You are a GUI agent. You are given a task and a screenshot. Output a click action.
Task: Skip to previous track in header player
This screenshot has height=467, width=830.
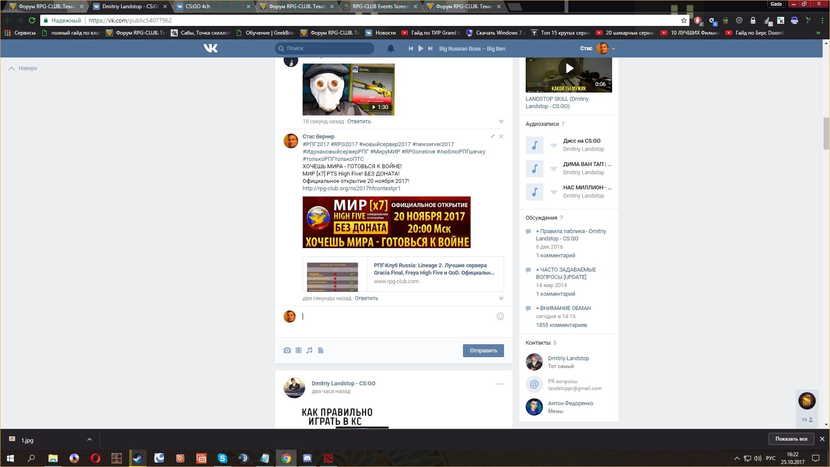411,48
